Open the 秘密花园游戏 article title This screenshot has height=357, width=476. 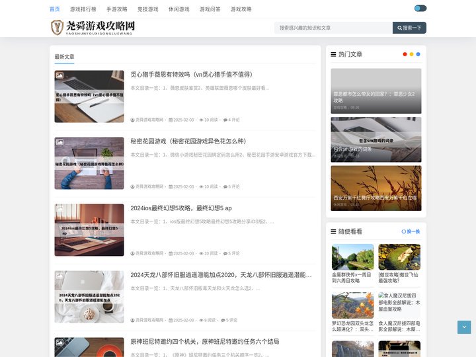coord(188,141)
